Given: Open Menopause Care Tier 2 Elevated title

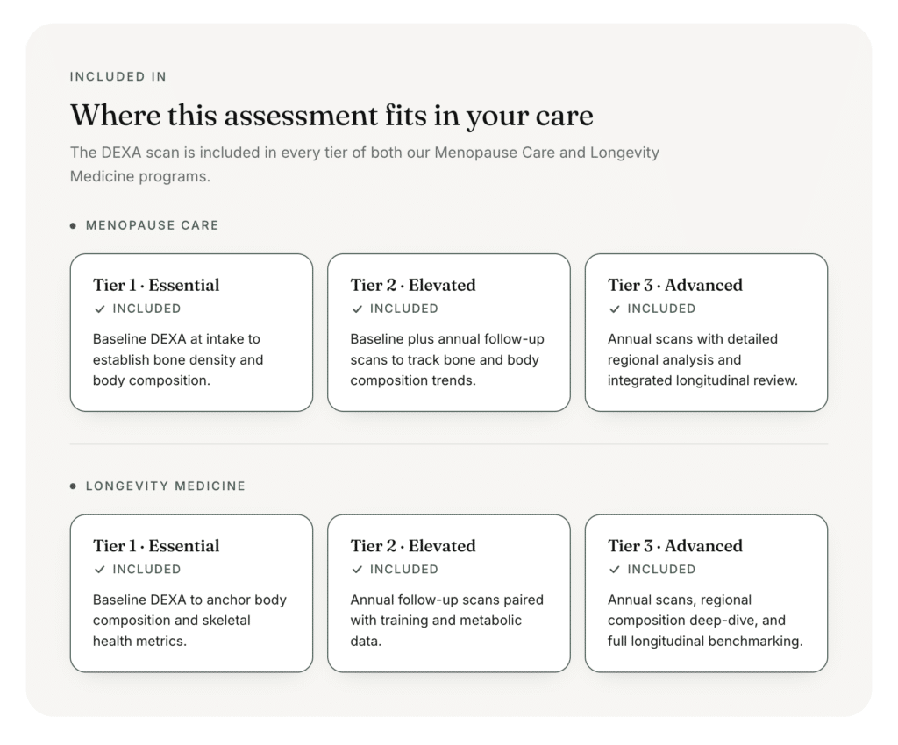Looking at the screenshot, I should [x=413, y=285].
